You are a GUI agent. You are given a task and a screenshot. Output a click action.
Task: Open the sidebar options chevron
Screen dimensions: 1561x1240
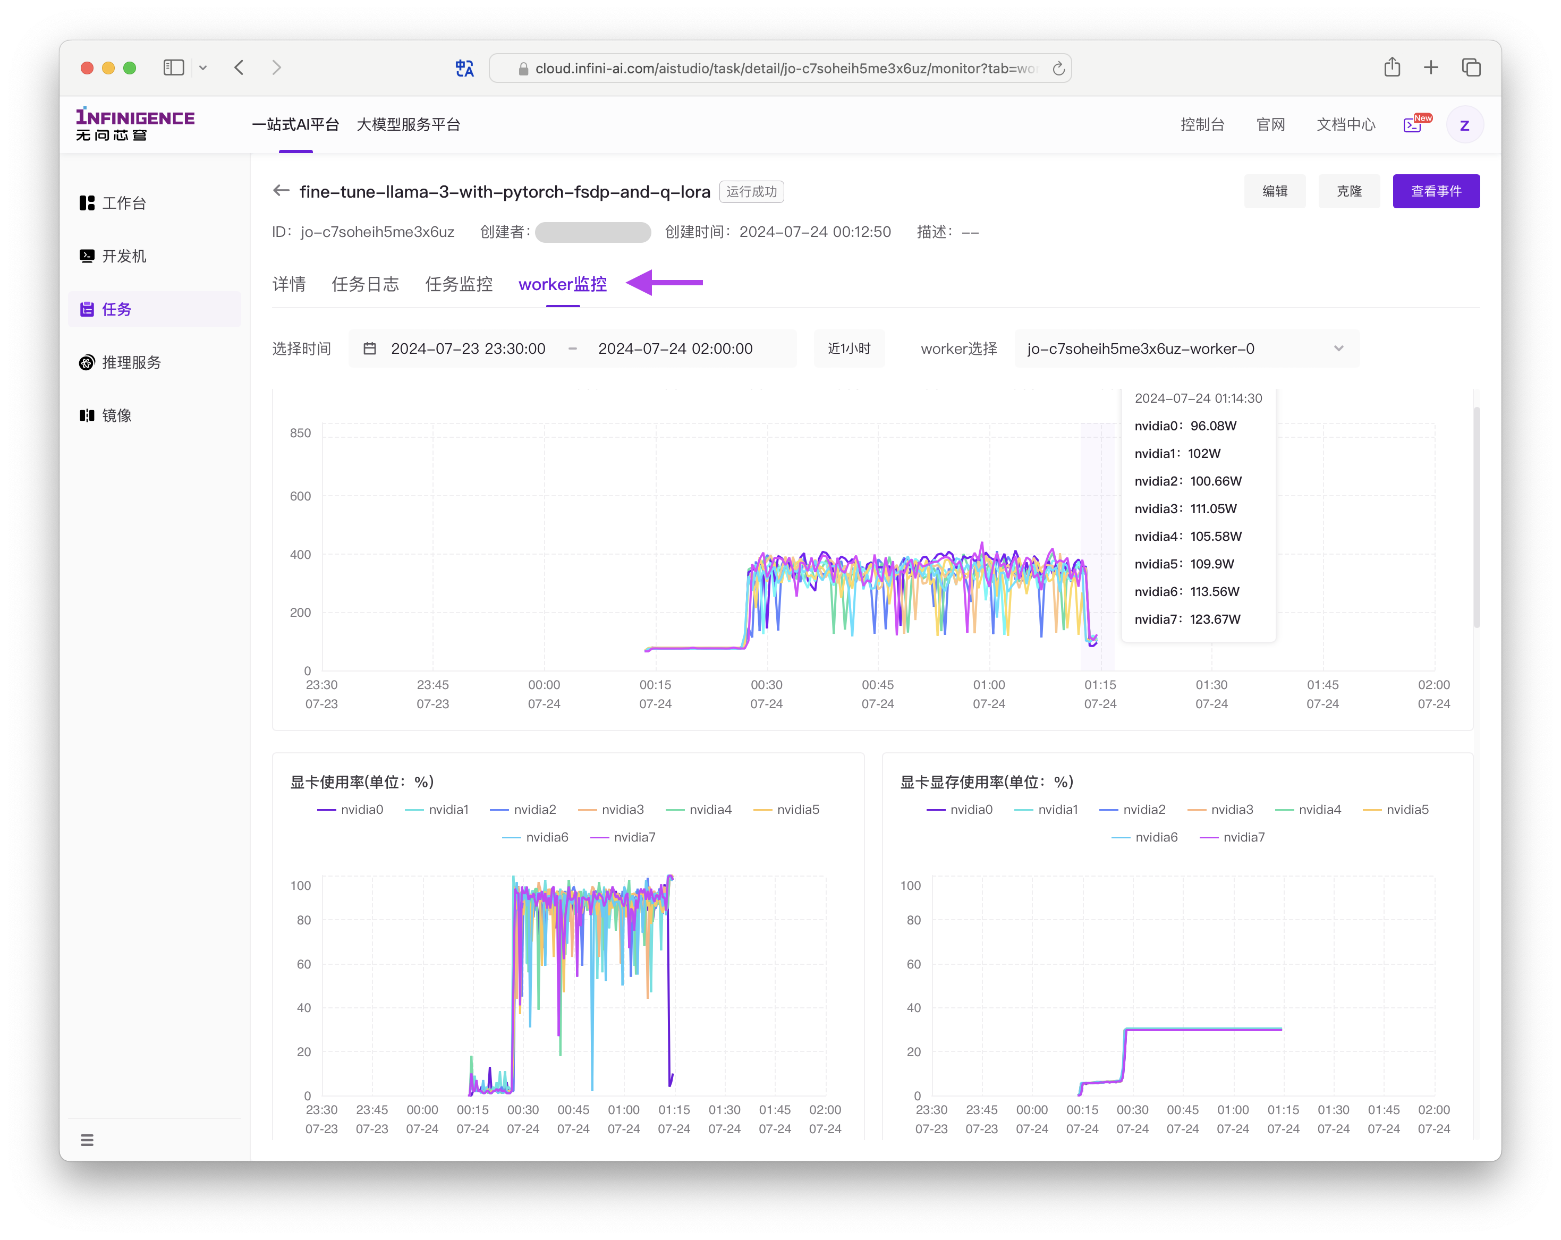203,67
